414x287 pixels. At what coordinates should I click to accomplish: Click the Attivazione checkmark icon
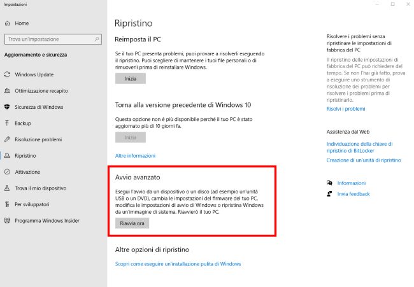coord(8,172)
